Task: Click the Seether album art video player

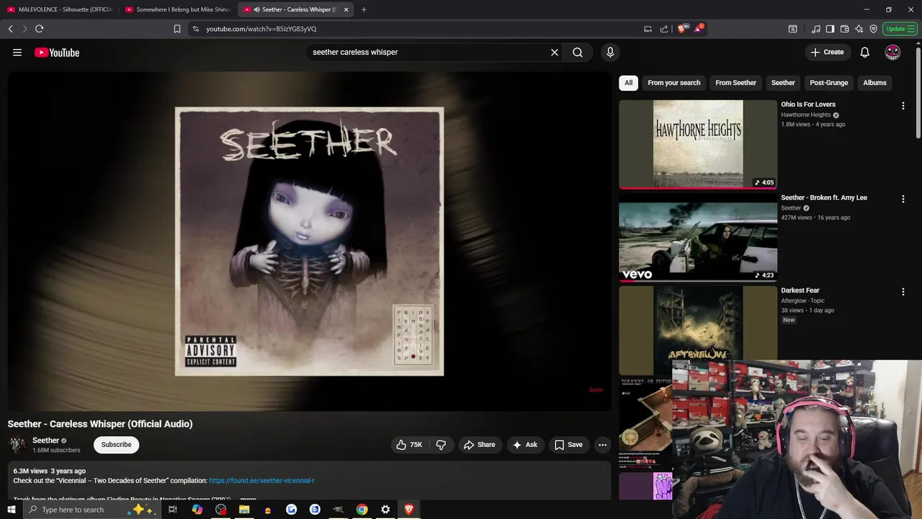Action: click(309, 241)
